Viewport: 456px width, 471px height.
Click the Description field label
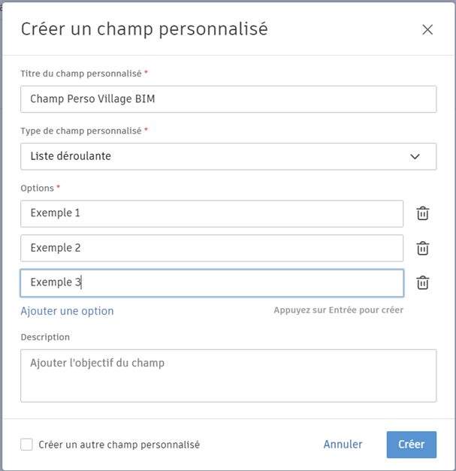pyautogui.click(x=45, y=337)
